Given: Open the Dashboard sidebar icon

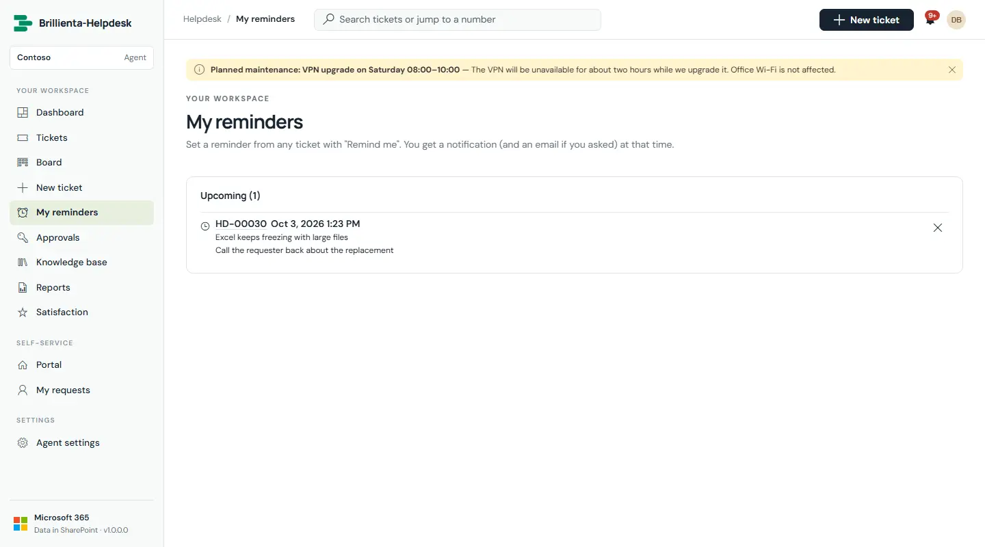Looking at the screenshot, I should pos(23,112).
